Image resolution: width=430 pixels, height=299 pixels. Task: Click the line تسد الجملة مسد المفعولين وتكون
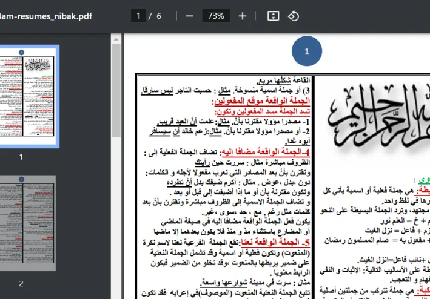coord(262,111)
